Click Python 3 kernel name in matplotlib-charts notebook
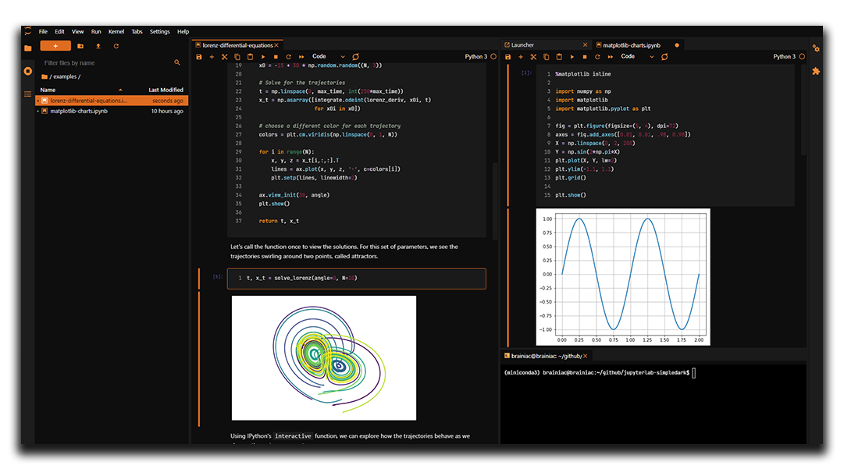 tap(784, 56)
